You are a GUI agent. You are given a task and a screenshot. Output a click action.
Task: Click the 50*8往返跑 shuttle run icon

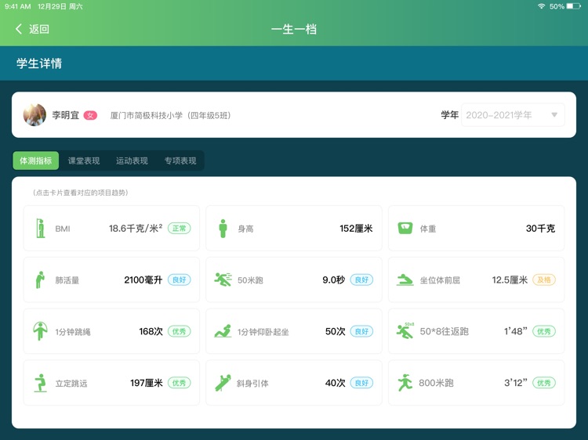tap(405, 330)
